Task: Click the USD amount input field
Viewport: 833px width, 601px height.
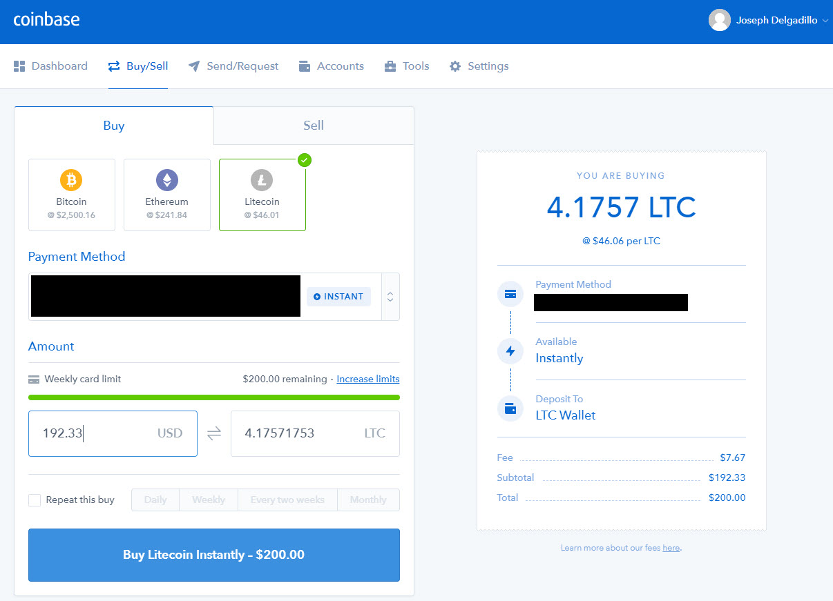Action: pos(113,433)
